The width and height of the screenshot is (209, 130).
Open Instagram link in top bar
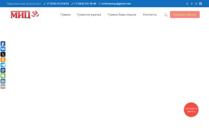click(196, 4)
